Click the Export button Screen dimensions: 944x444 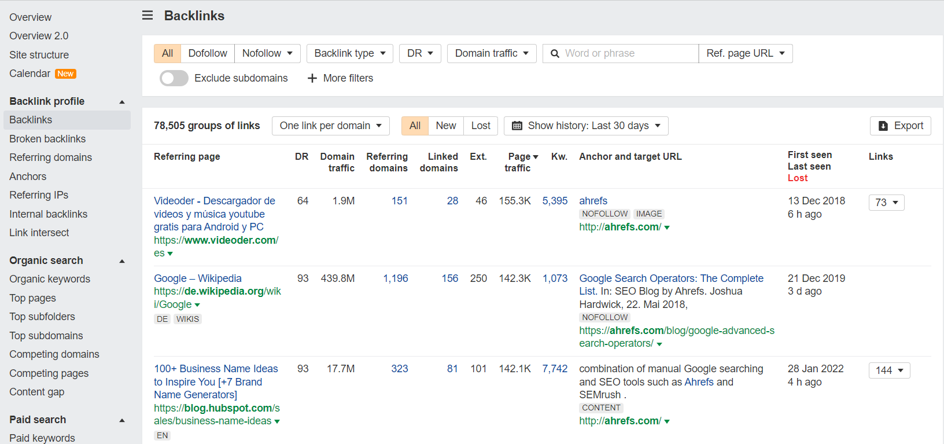[x=901, y=126]
